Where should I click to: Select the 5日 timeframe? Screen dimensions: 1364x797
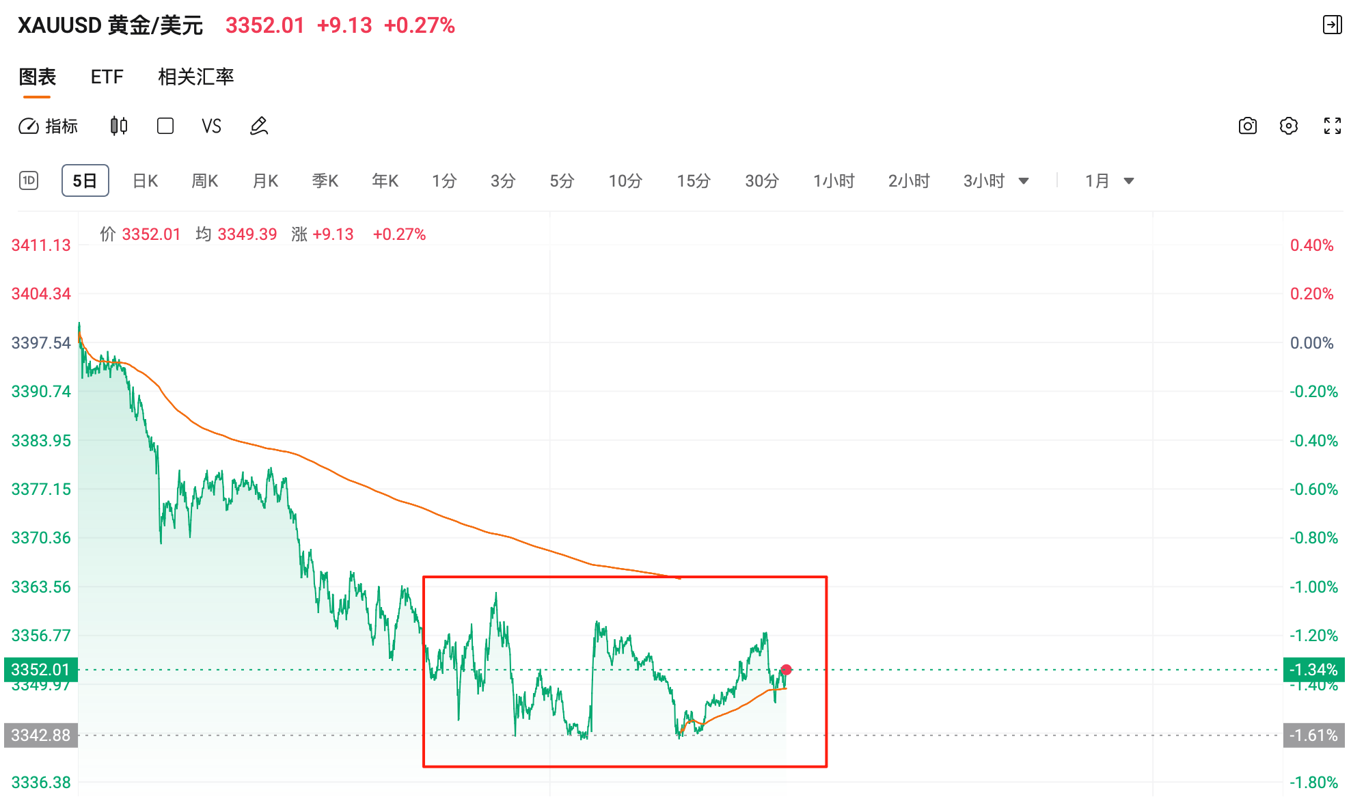(85, 181)
